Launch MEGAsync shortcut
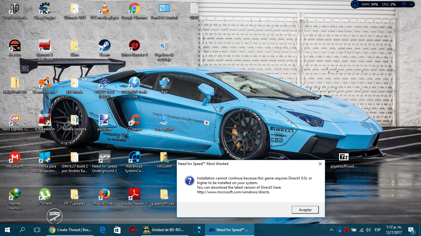The width and height of the screenshot is (421, 236). 15,160
